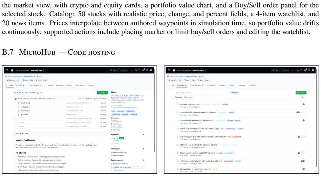Click the magnifier icon in Search all issues box
Screen dimensions: 321x176
pos(177,93)
